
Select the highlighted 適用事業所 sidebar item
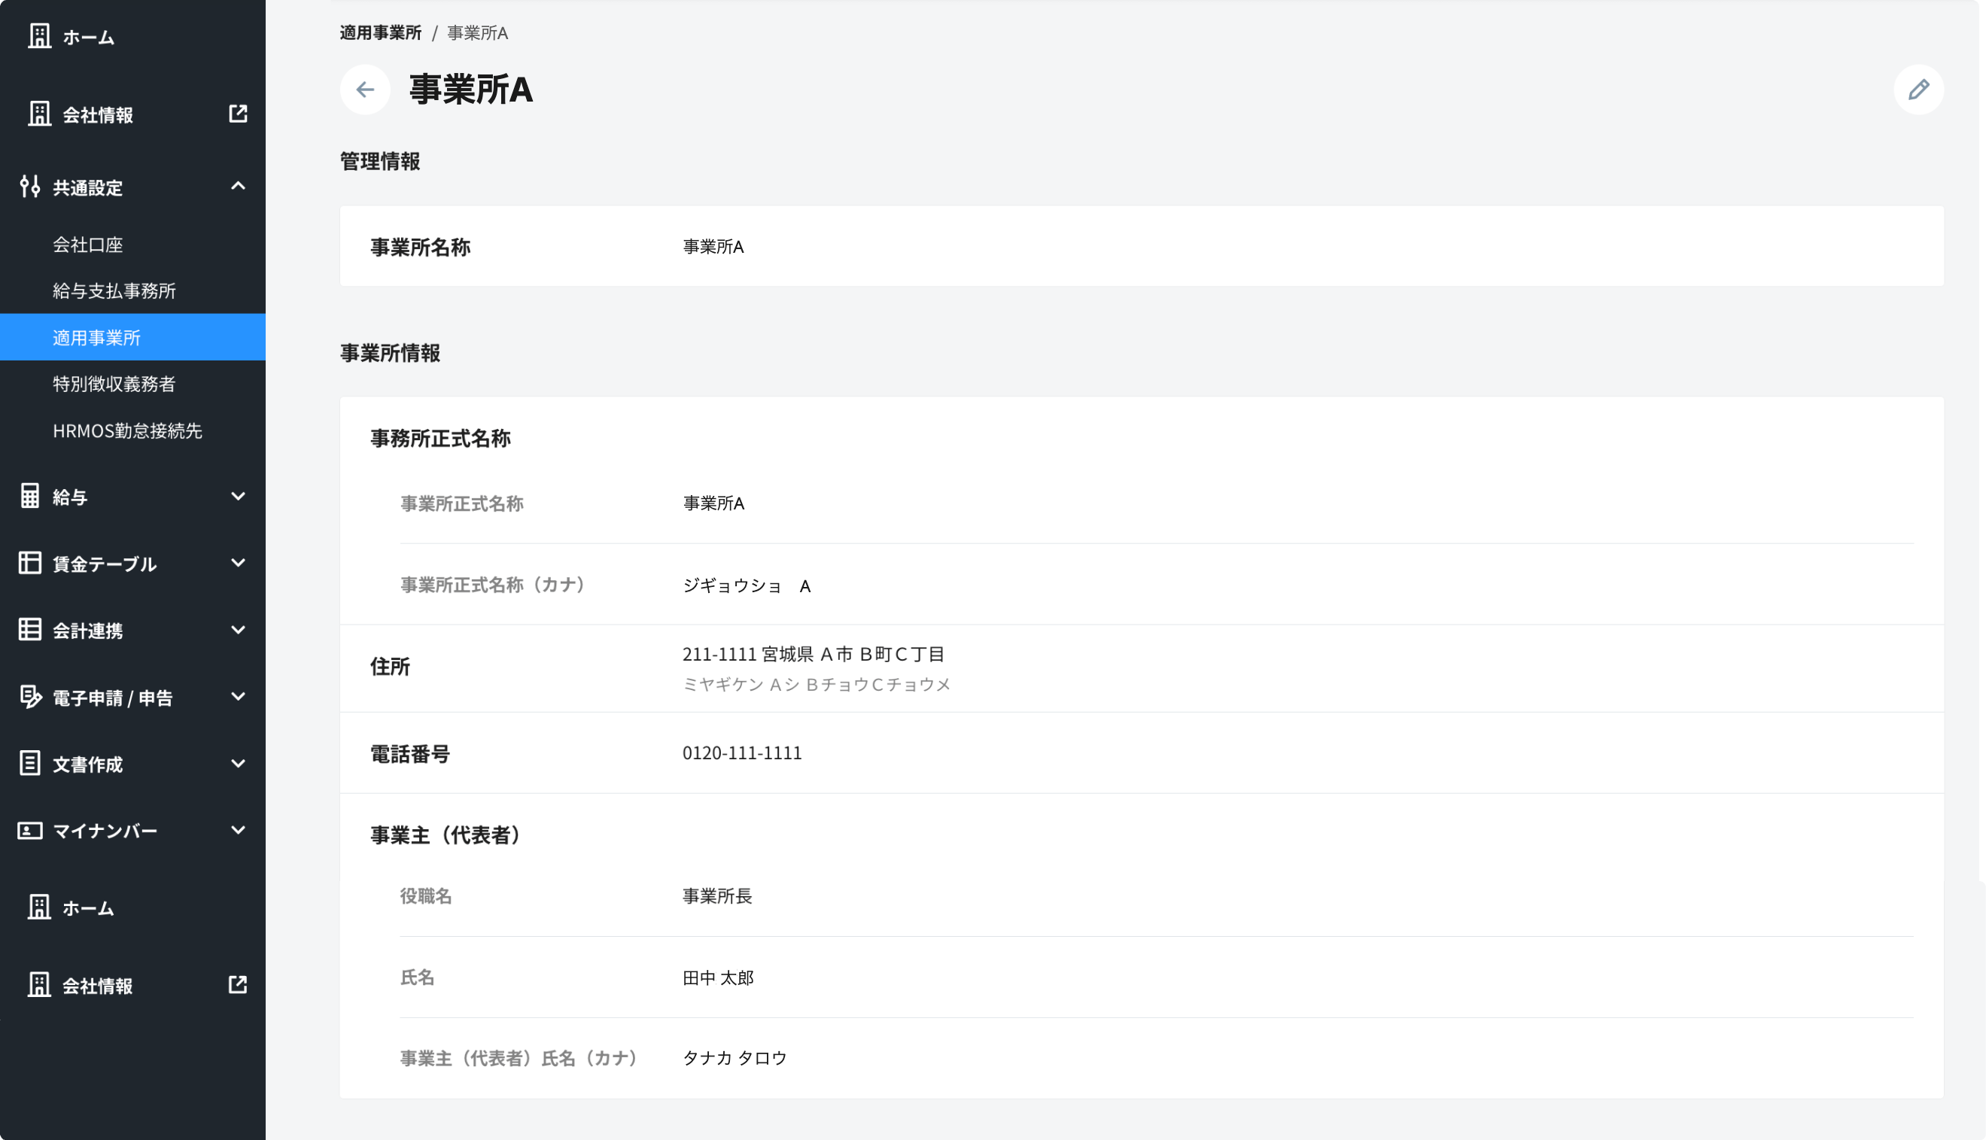pos(97,337)
